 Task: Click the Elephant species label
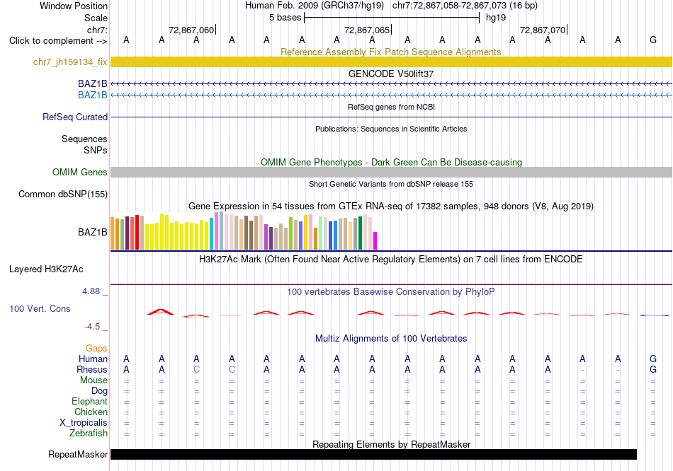[89, 402]
